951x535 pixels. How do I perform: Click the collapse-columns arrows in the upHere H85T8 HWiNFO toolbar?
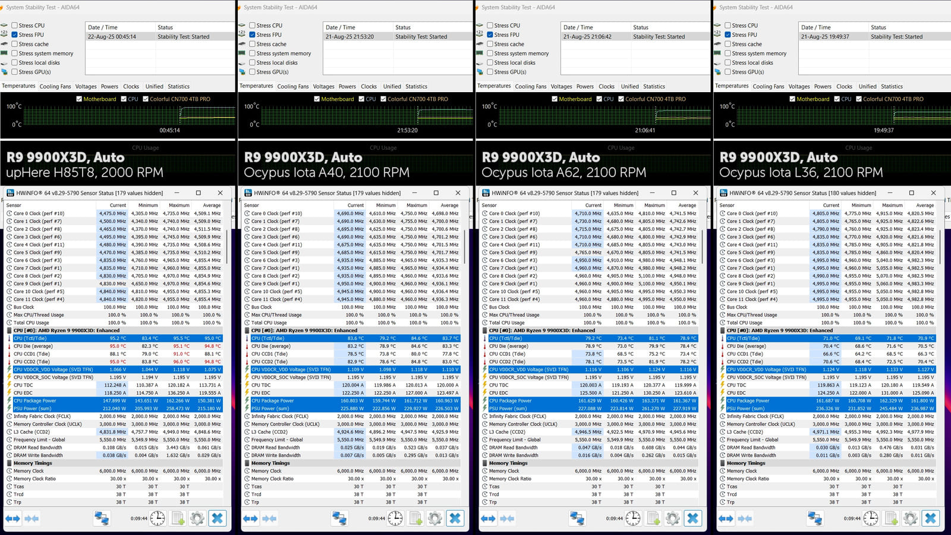pyautogui.click(x=32, y=518)
